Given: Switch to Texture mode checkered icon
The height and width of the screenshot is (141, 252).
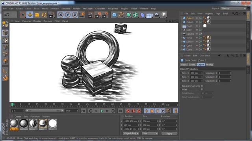Looking at the screenshot, I should point(5,40).
